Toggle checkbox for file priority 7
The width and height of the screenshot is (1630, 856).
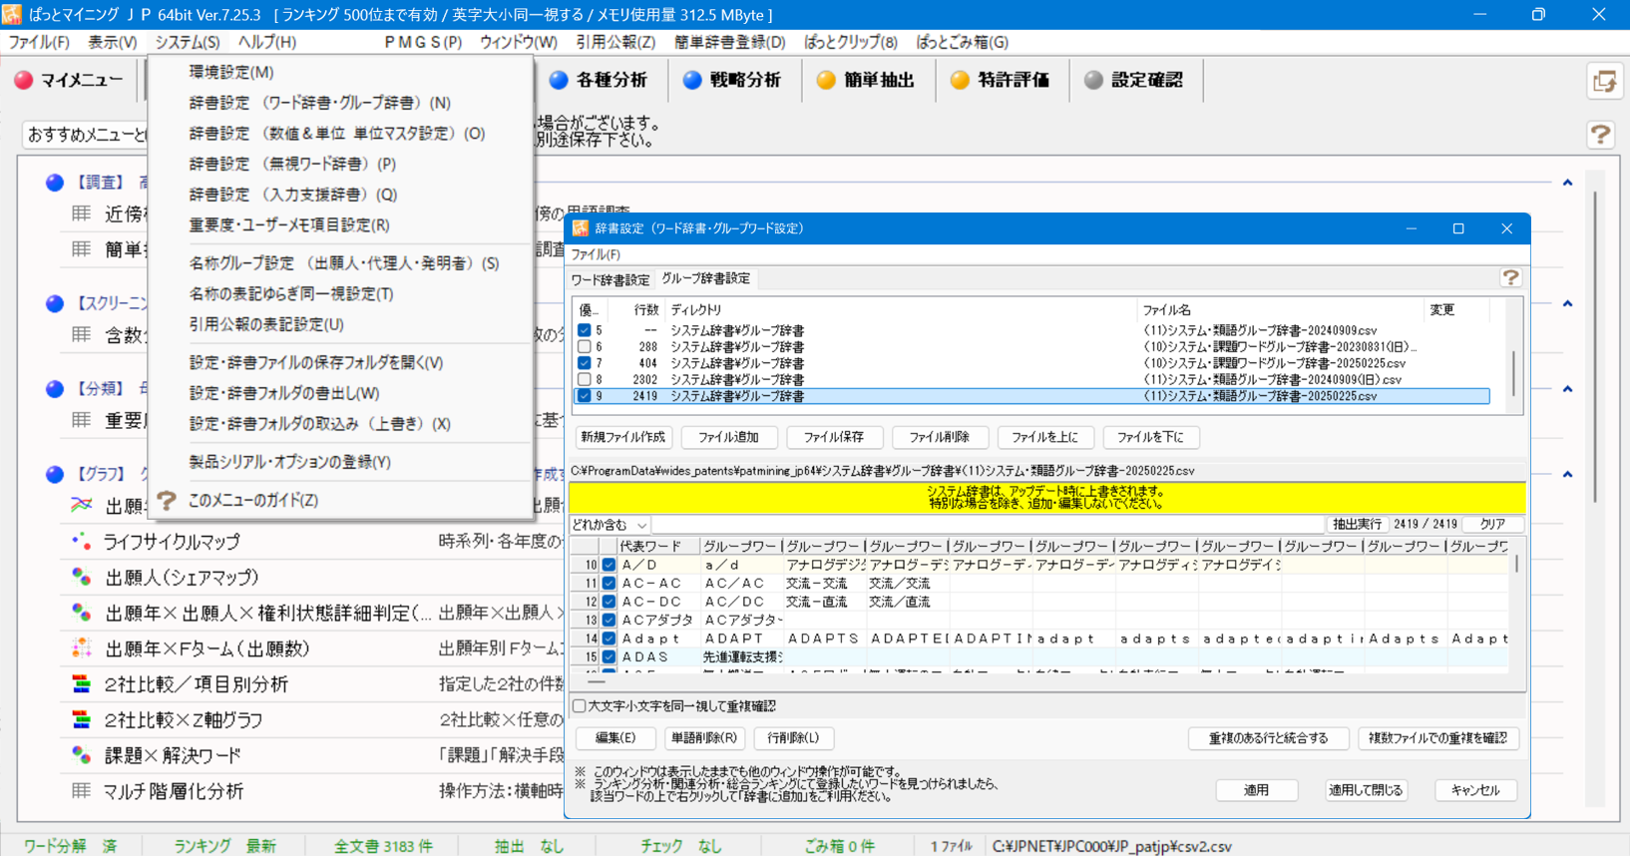click(x=585, y=363)
